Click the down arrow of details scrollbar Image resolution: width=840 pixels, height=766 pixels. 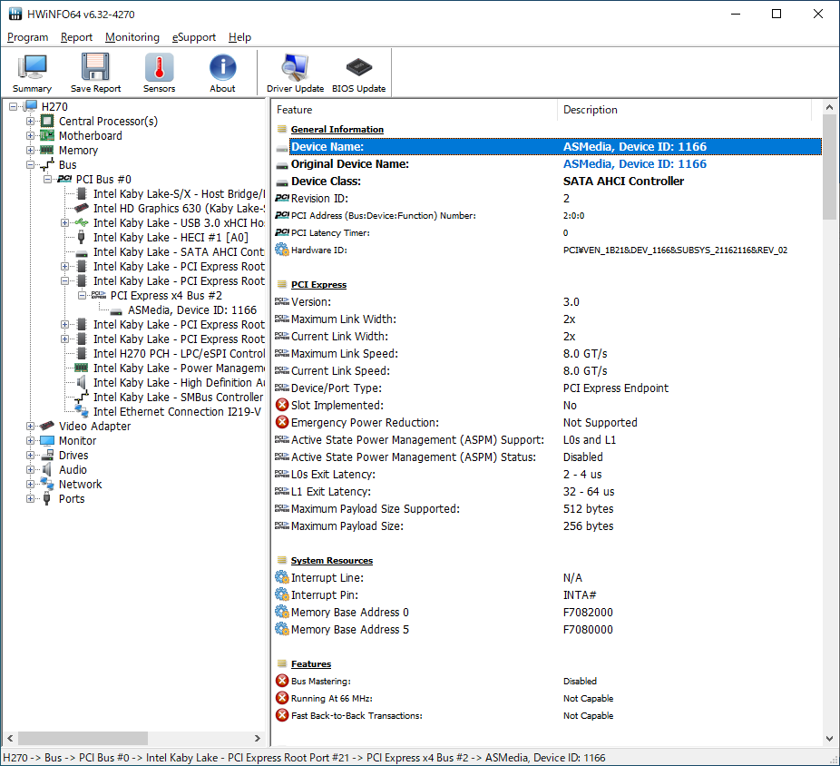pyautogui.click(x=829, y=738)
